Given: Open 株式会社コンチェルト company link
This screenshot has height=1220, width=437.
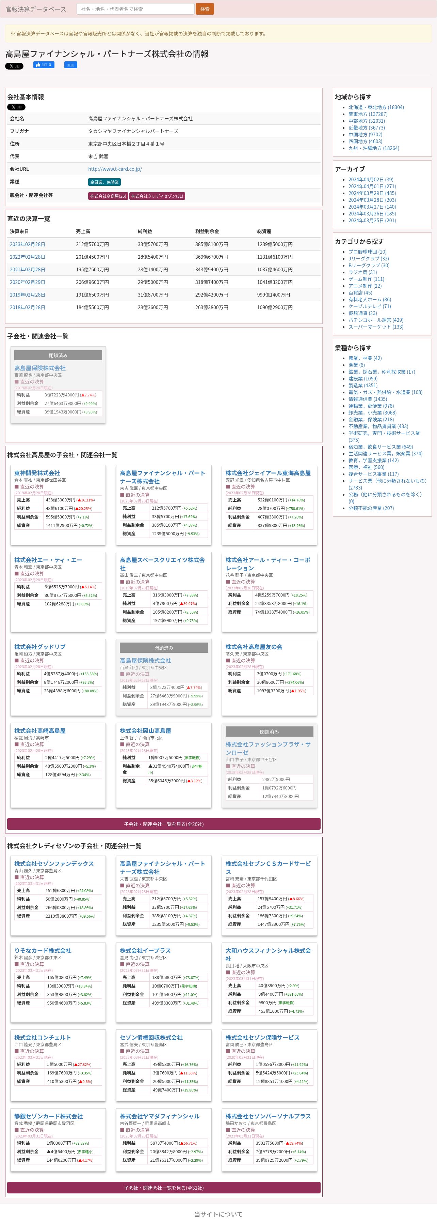Looking at the screenshot, I should click(43, 1038).
